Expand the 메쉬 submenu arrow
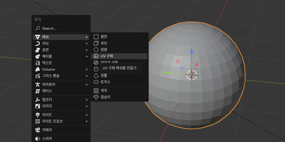 pyautogui.click(x=87, y=37)
